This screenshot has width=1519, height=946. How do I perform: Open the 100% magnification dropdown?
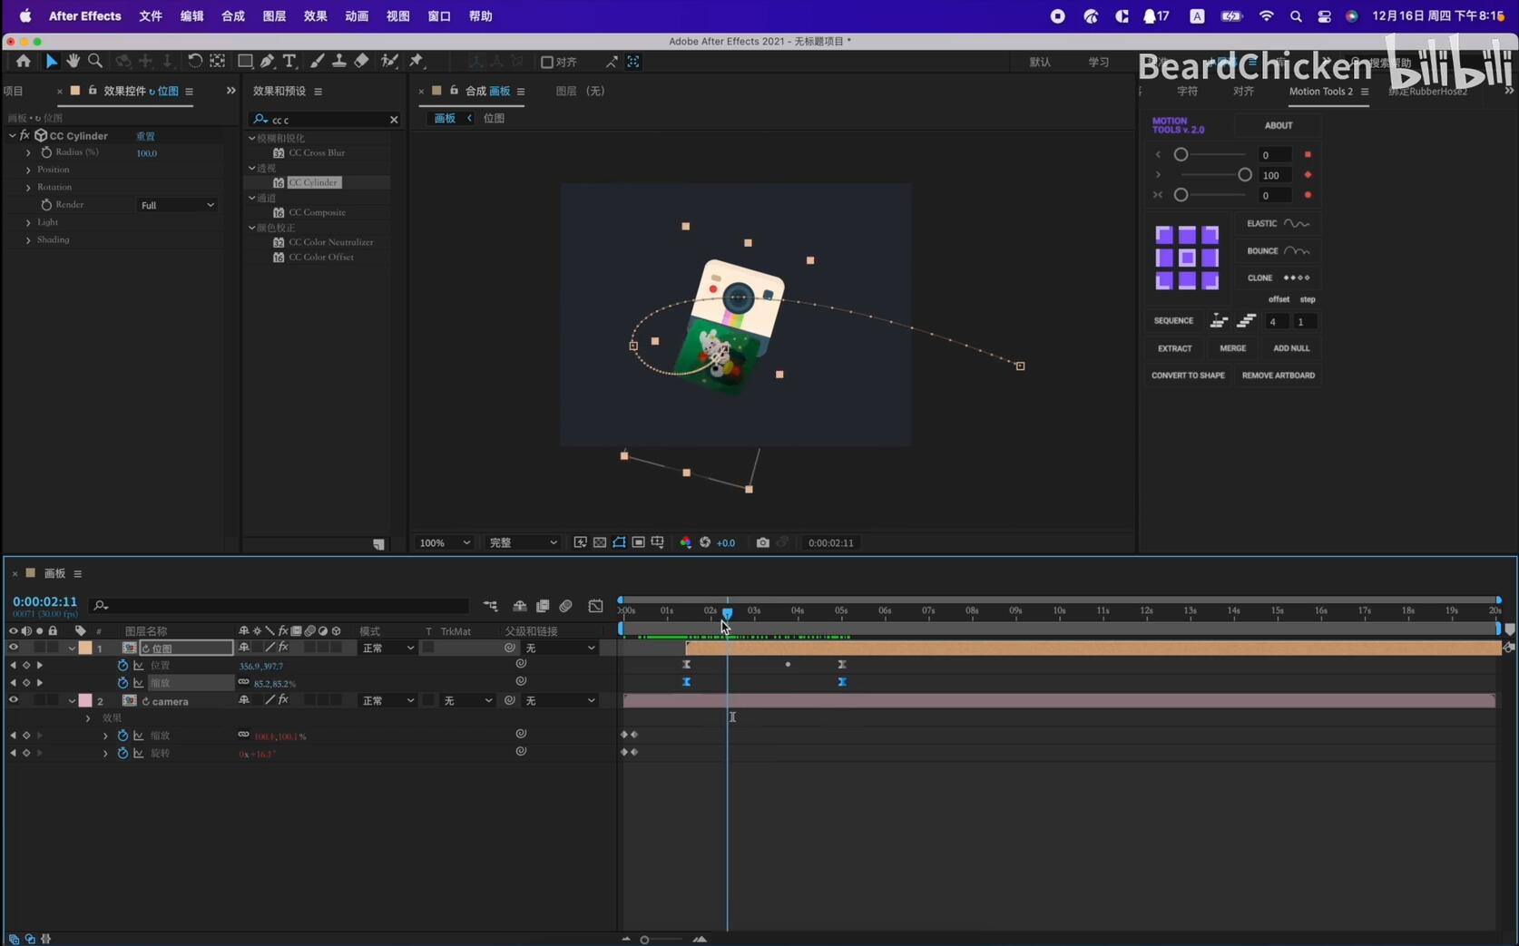[x=444, y=542]
